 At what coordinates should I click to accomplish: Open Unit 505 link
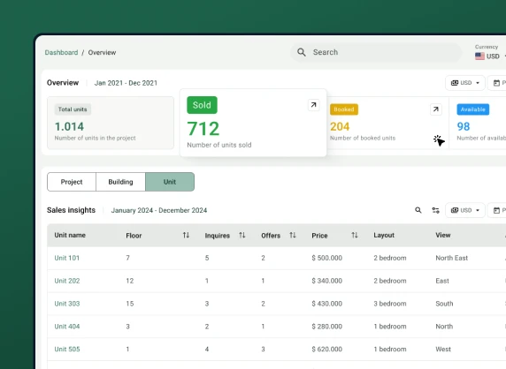pos(67,350)
